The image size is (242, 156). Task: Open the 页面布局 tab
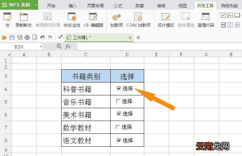coord(95,6)
